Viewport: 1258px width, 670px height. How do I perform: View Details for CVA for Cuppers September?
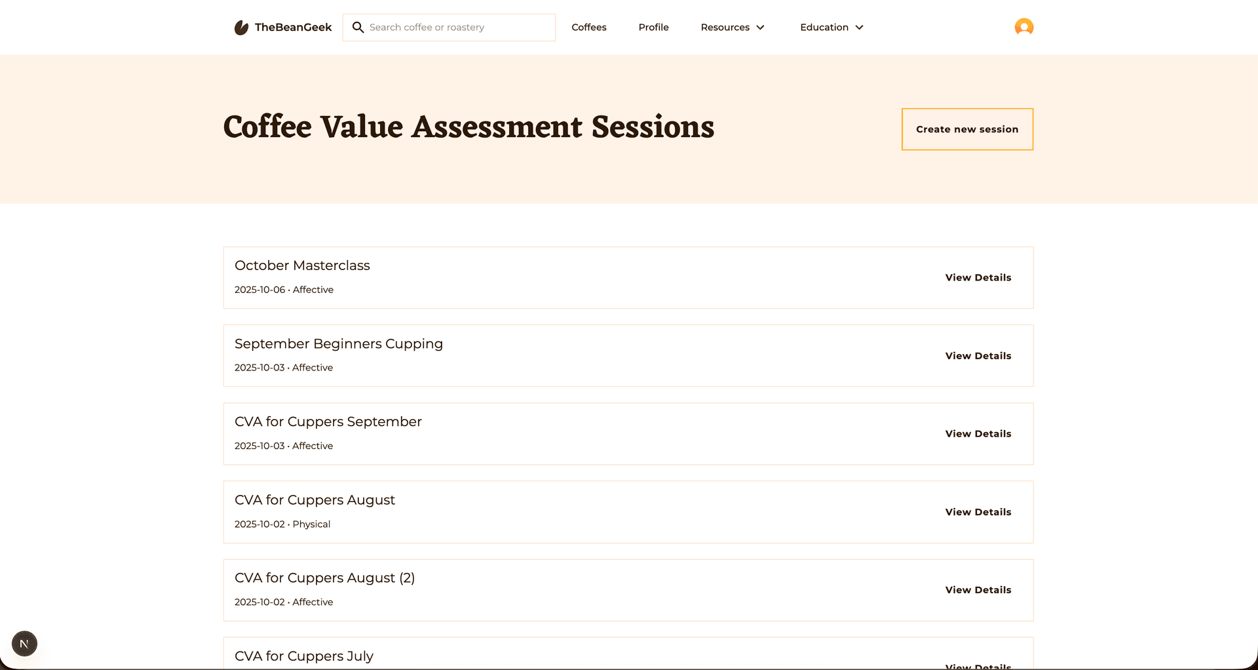point(978,433)
